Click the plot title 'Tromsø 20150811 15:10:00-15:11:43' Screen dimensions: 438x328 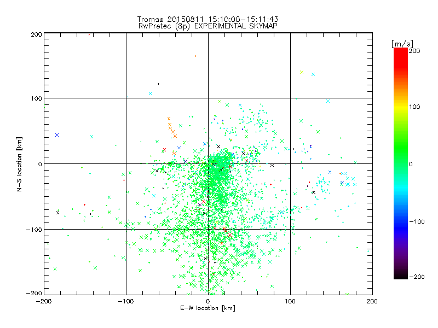click(x=208, y=19)
